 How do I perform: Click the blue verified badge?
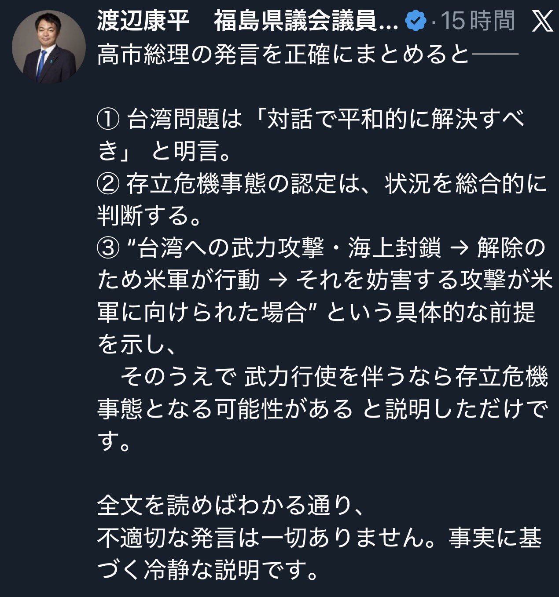pyautogui.click(x=416, y=21)
